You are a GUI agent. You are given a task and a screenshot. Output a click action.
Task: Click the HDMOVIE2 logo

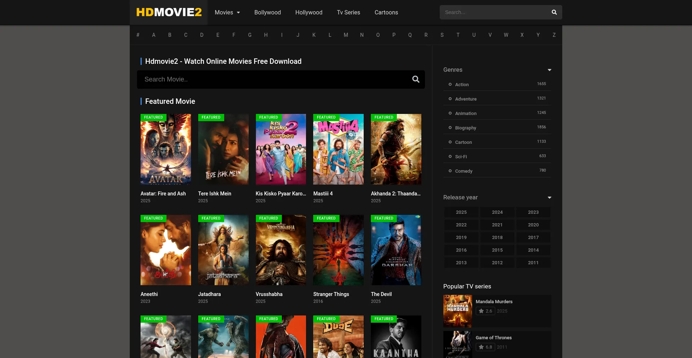pyautogui.click(x=169, y=12)
